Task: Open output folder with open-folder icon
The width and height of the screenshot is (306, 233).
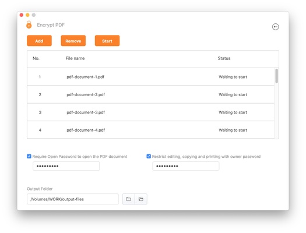Action: tap(141, 199)
